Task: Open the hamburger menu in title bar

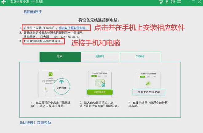Action: 179,2
